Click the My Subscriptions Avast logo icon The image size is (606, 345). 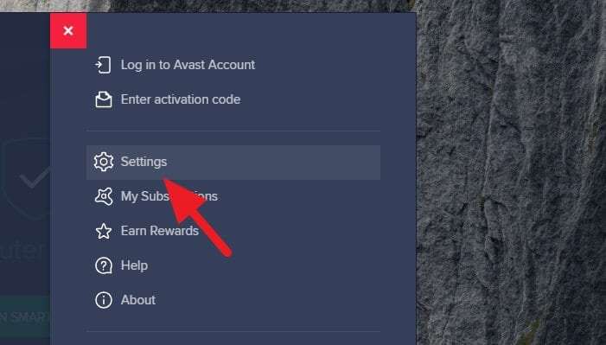click(104, 196)
